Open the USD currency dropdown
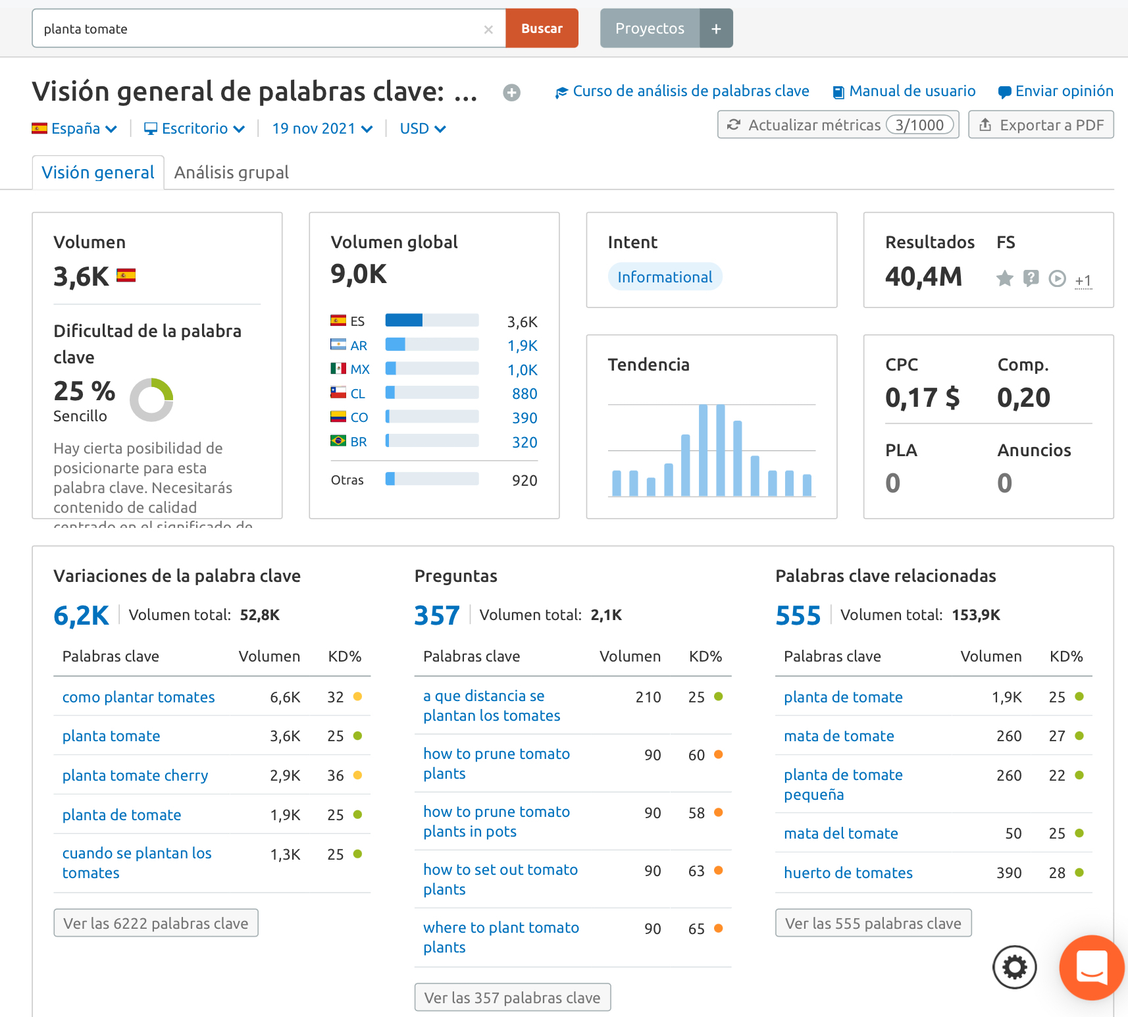Screen dimensions: 1128x1017 click(x=423, y=129)
